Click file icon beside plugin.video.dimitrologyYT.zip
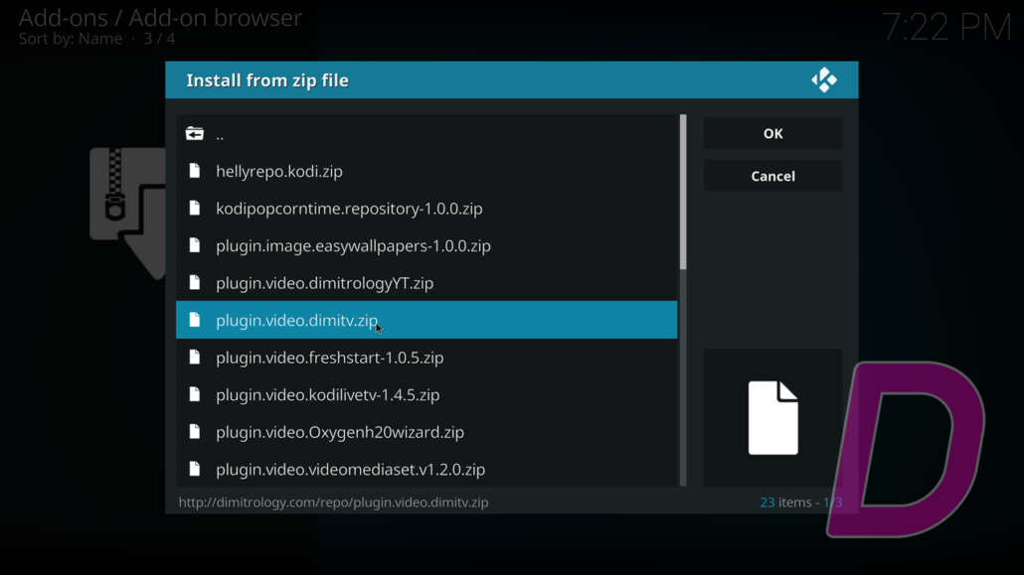1024x575 pixels. point(195,283)
